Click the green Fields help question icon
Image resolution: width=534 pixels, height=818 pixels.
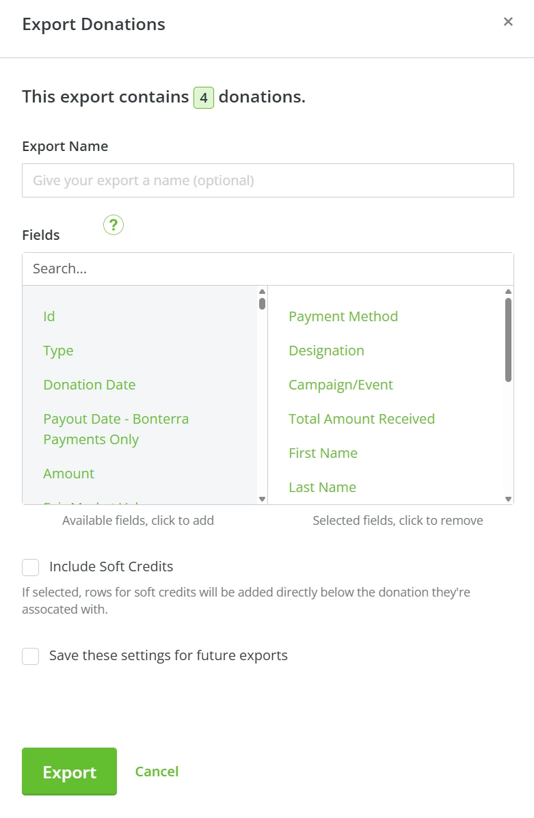(x=114, y=225)
